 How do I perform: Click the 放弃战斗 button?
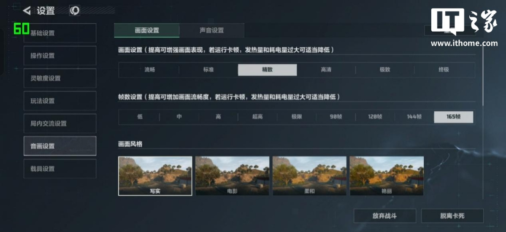coord(384,216)
